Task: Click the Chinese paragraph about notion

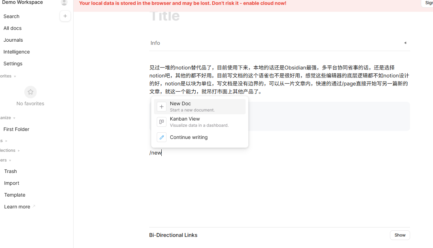Action: pos(280,80)
